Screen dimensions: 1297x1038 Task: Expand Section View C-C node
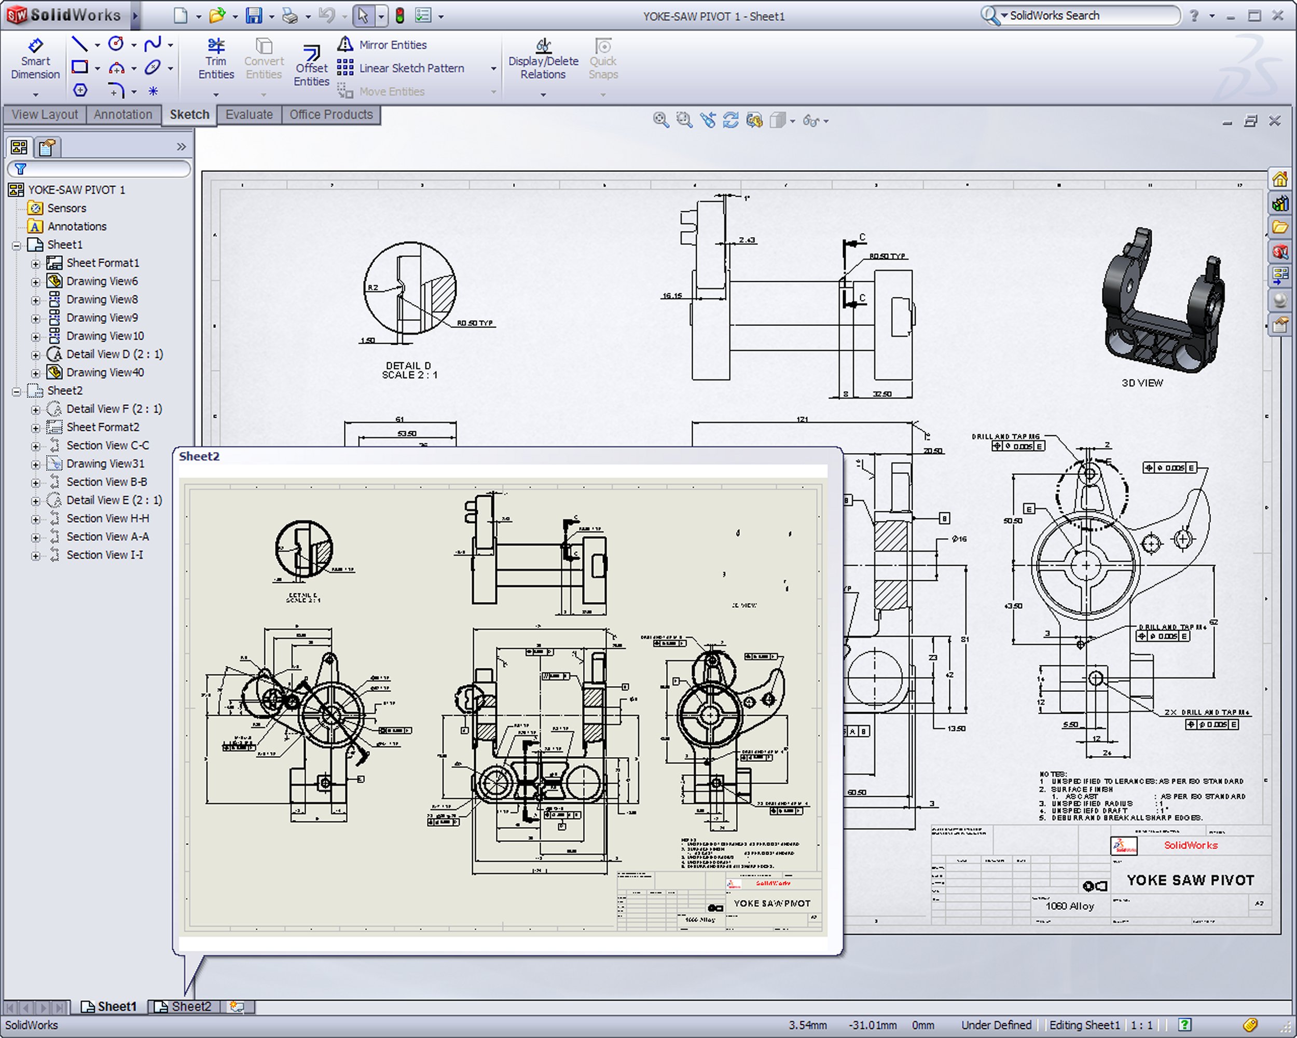click(x=35, y=446)
